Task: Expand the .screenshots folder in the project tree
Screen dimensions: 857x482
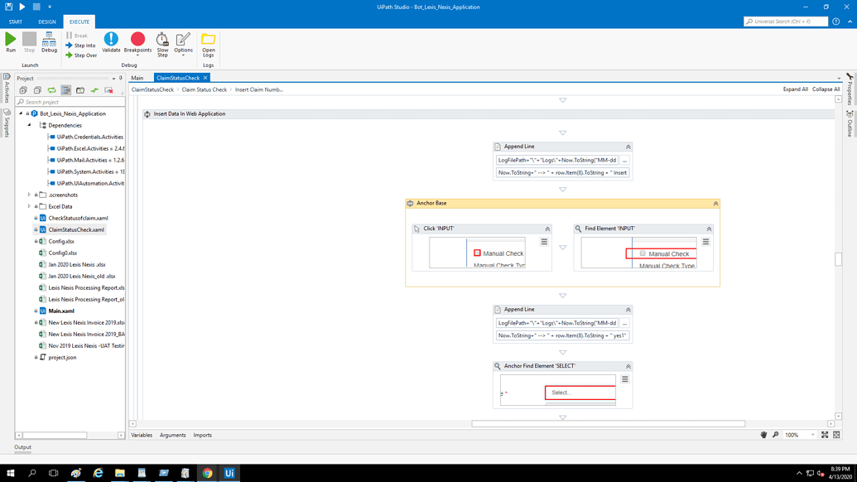Action: coord(30,195)
